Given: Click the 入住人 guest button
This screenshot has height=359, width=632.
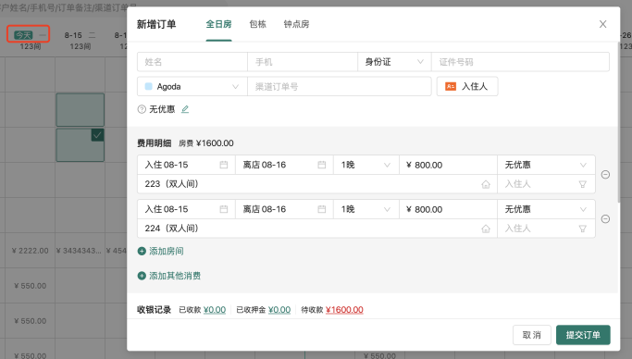Looking at the screenshot, I should click(467, 86).
